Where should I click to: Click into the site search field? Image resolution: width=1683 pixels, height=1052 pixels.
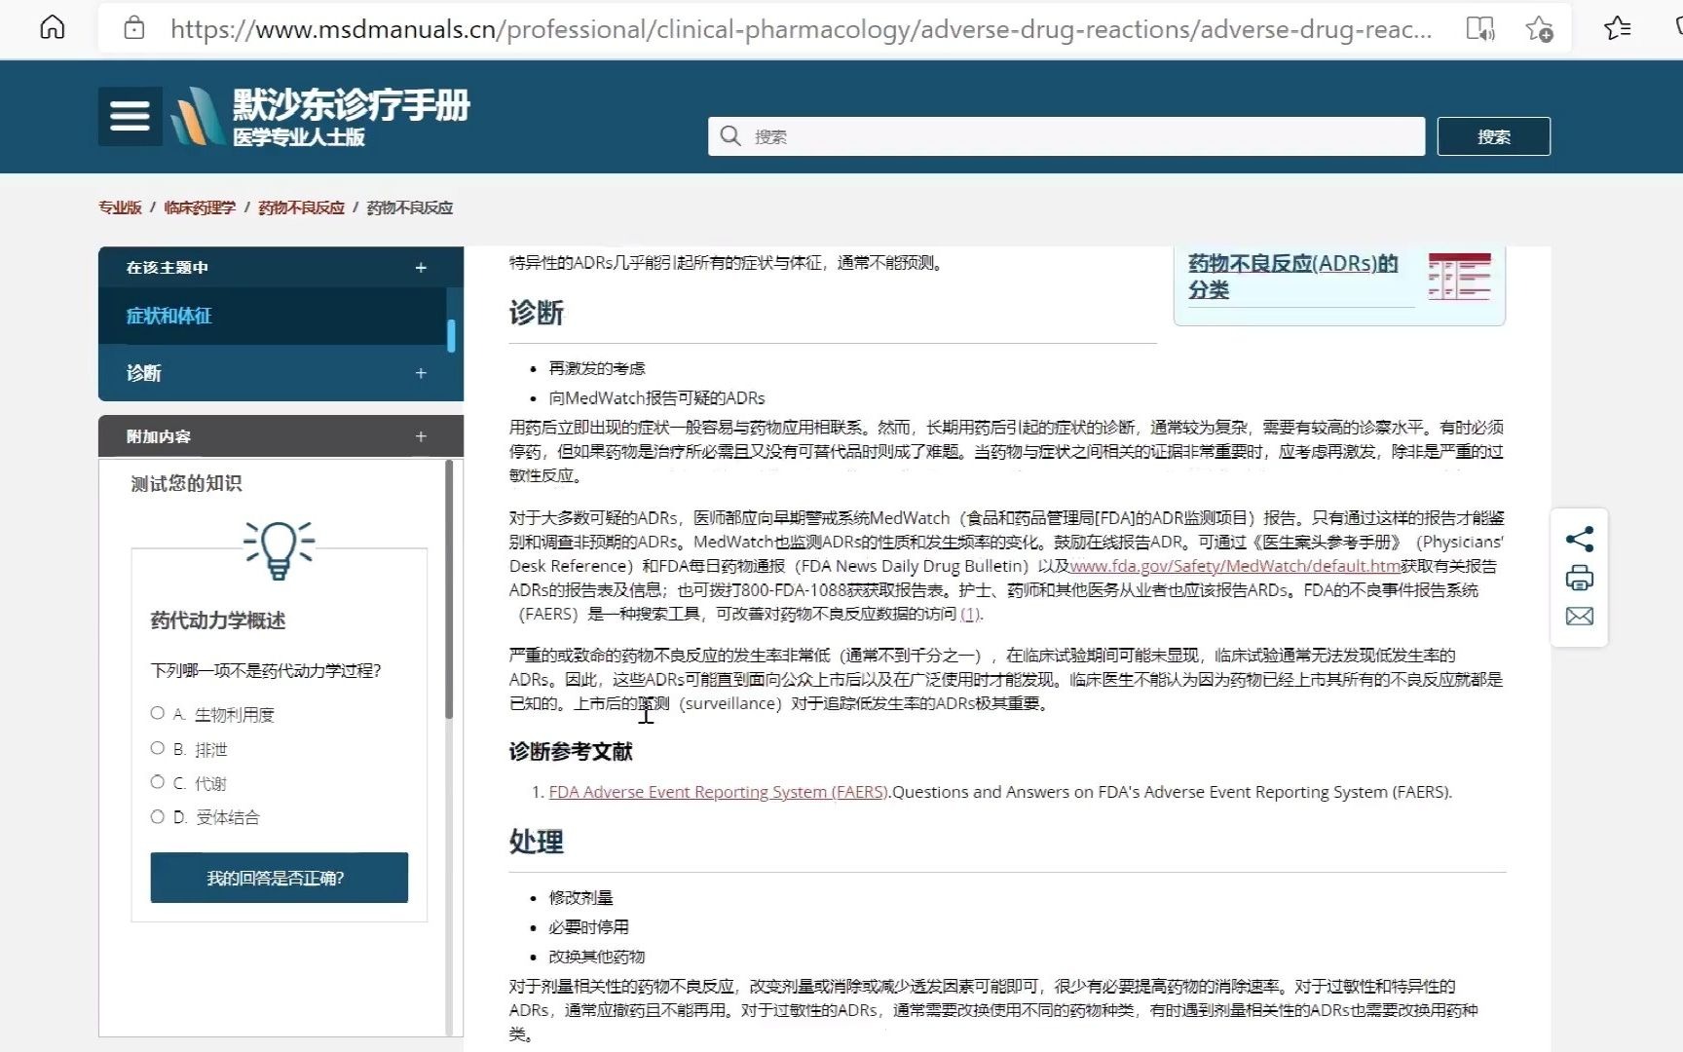pyautogui.click(x=1066, y=136)
